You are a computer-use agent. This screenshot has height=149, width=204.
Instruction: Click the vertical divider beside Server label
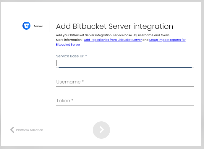pos(49,26)
